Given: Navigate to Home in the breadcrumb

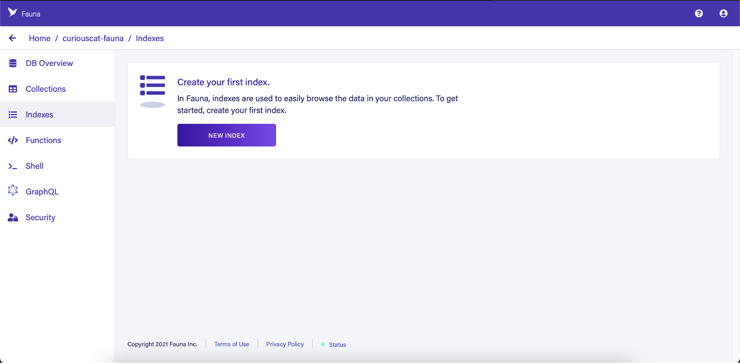Looking at the screenshot, I should [40, 38].
